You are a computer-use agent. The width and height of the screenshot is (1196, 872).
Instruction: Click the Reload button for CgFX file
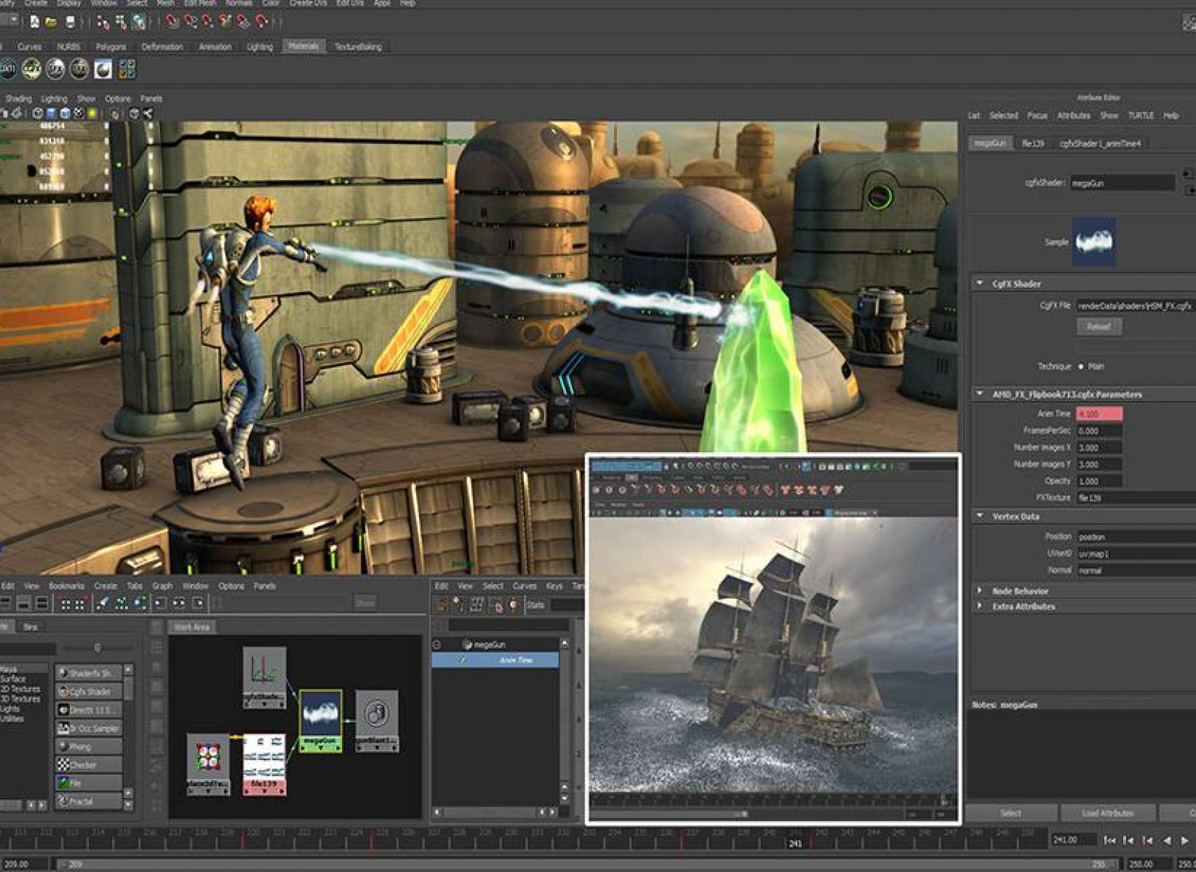point(1098,327)
